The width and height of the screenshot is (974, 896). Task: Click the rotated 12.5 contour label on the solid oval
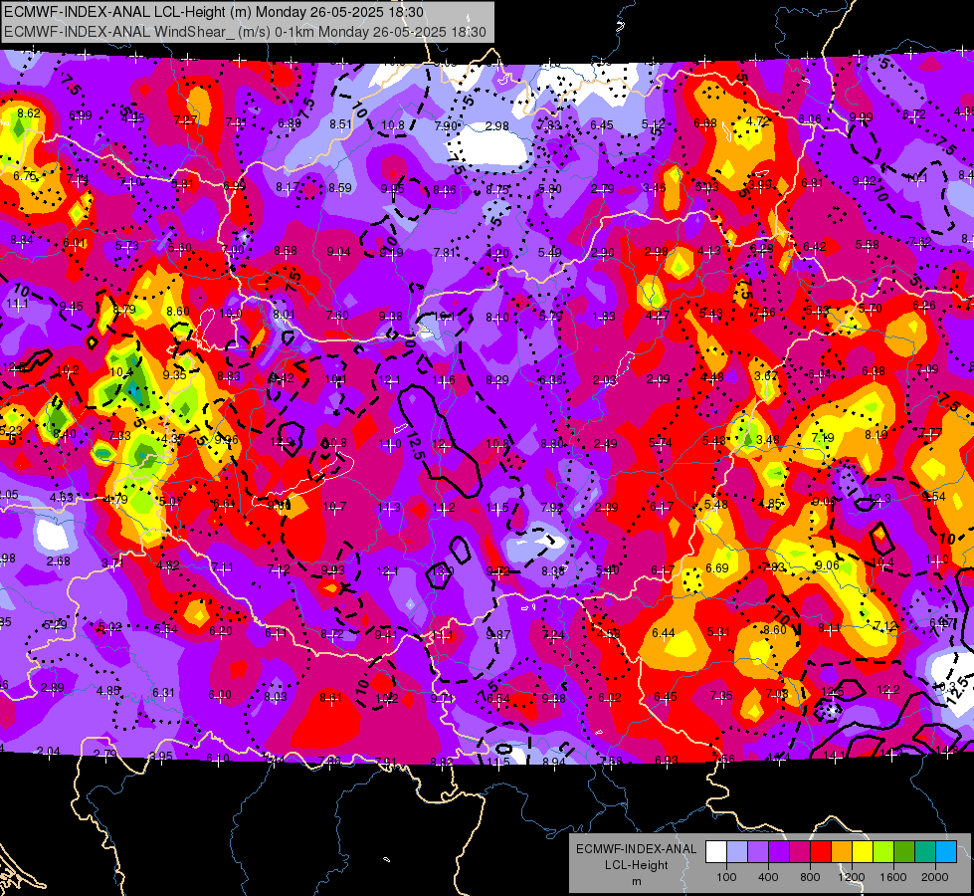pyautogui.click(x=415, y=446)
